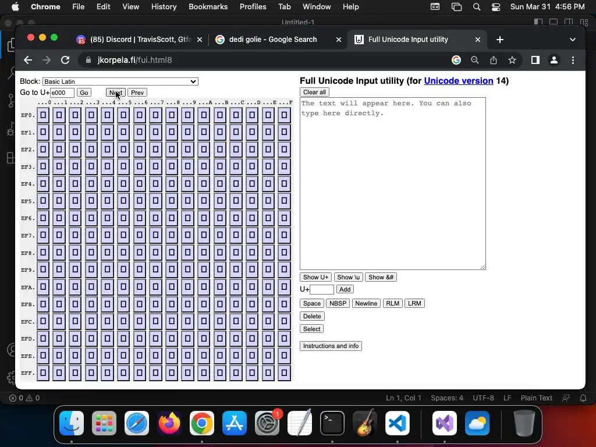The image size is (596, 447).
Task: Click the Show \u button
Action: [x=348, y=277]
